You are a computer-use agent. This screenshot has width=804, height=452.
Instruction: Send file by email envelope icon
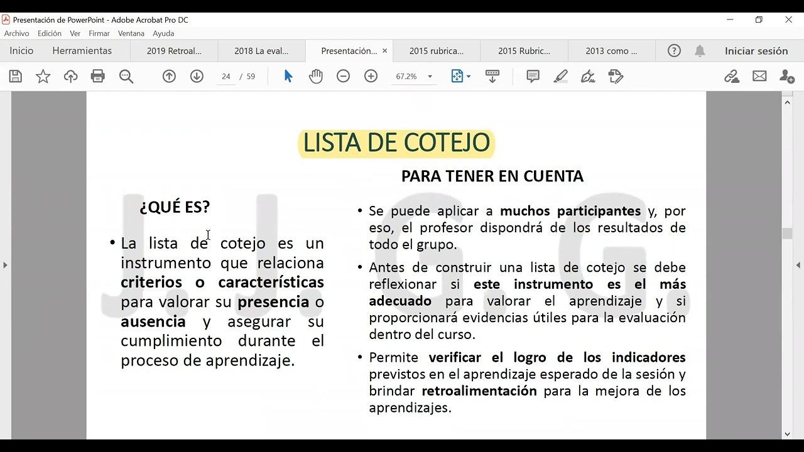click(x=759, y=77)
